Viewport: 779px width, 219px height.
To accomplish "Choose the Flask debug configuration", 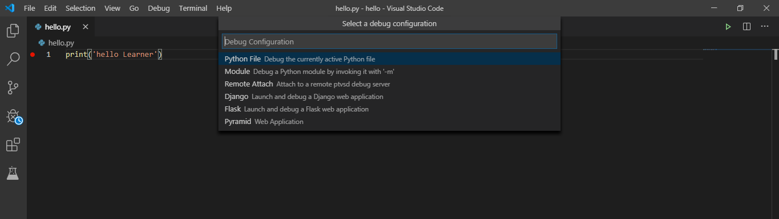I will click(x=389, y=109).
